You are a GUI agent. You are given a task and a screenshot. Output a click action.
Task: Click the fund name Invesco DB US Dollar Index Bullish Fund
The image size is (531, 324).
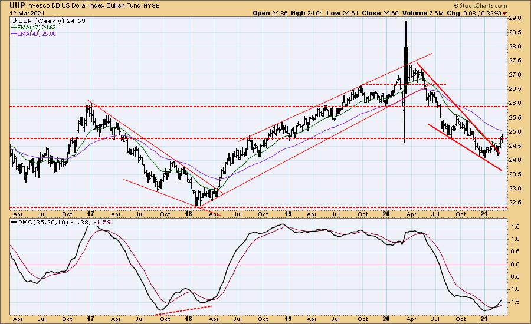click(x=84, y=6)
